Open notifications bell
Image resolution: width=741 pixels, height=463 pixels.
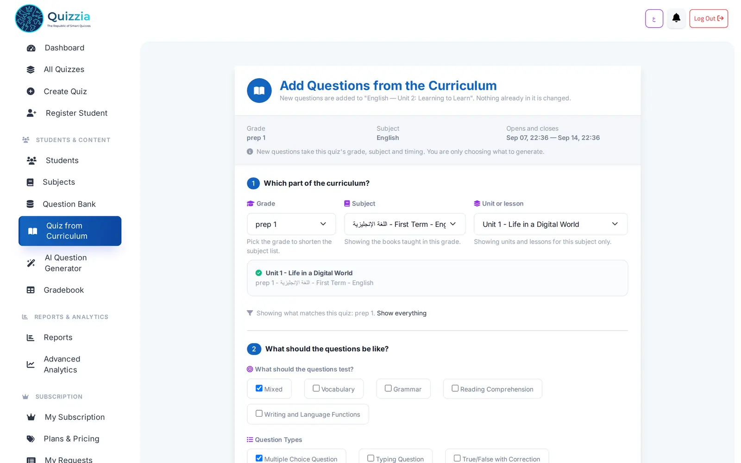click(x=676, y=19)
